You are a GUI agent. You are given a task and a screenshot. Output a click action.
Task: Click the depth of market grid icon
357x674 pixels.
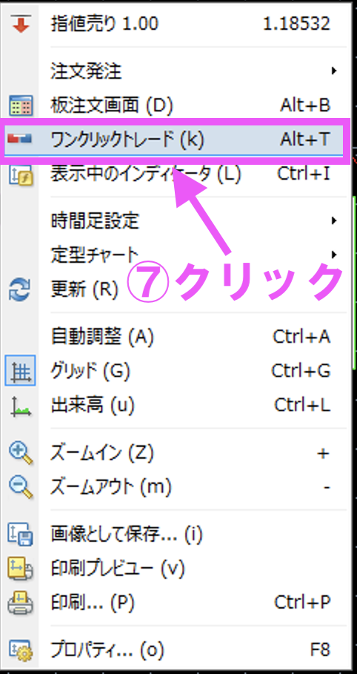tap(21, 105)
